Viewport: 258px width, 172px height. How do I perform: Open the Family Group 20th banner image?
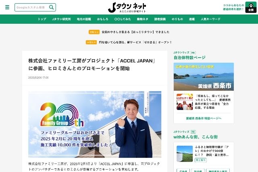(x=95, y=124)
